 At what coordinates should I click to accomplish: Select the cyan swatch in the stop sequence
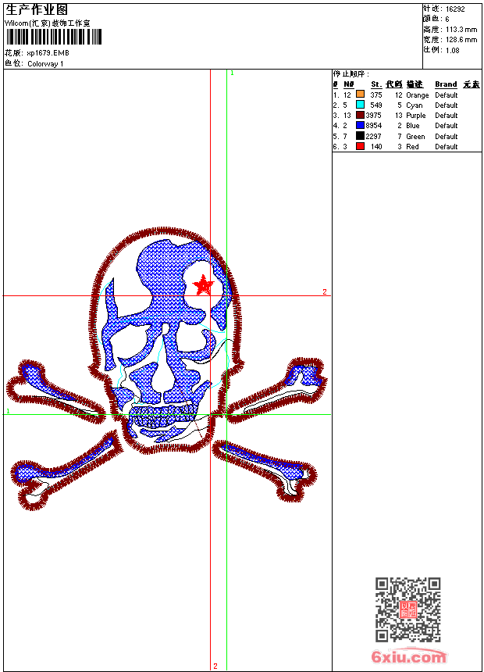pos(360,105)
